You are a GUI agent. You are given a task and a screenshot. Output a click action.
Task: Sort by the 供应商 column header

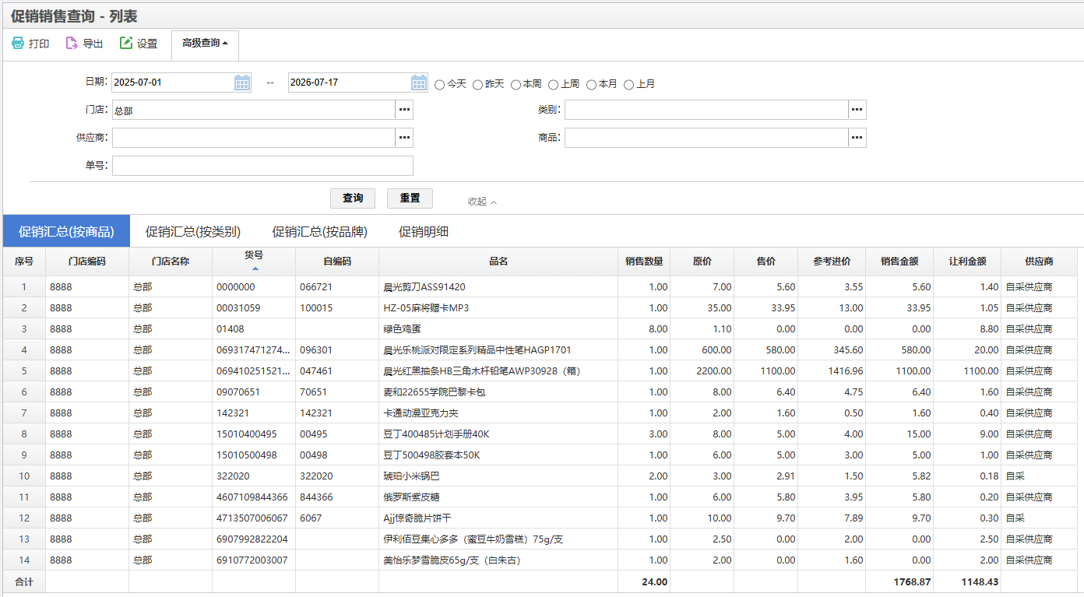click(x=1040, y=262)
